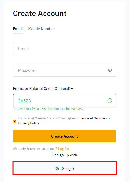The image size is (130, 182).
Task: Open the Log In link
Action: pos(64,149)
